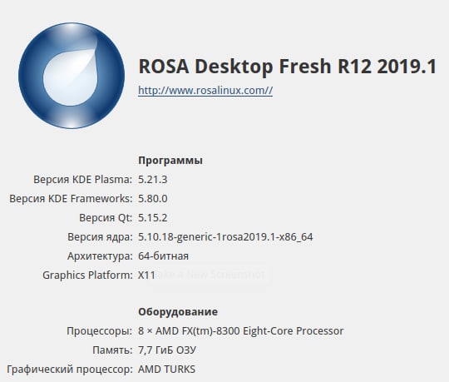Click the Процессоры label
449x382 pixels.
click(x=100, y=331)
